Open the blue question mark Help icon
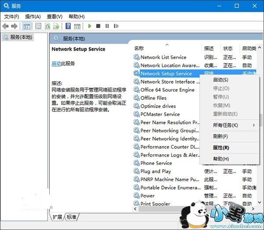The image size is (264, 230). pyautogui.click(x=68, y=26)
